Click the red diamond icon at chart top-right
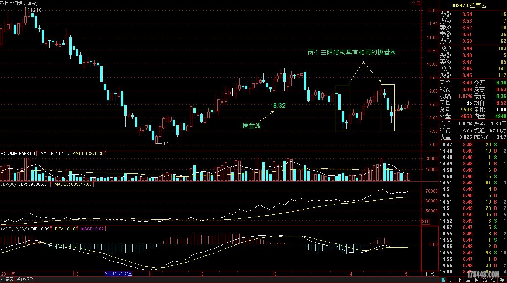 (x=413, y=3)
